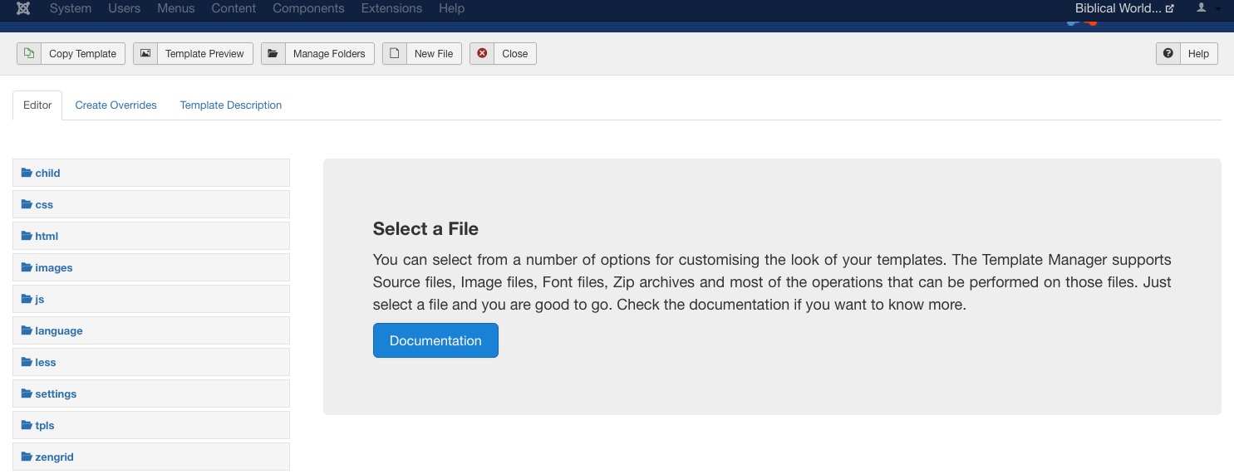The height and width of the screenshot is (474, 1234).
Task: Click the New File page icon
Action: [395, 54]
